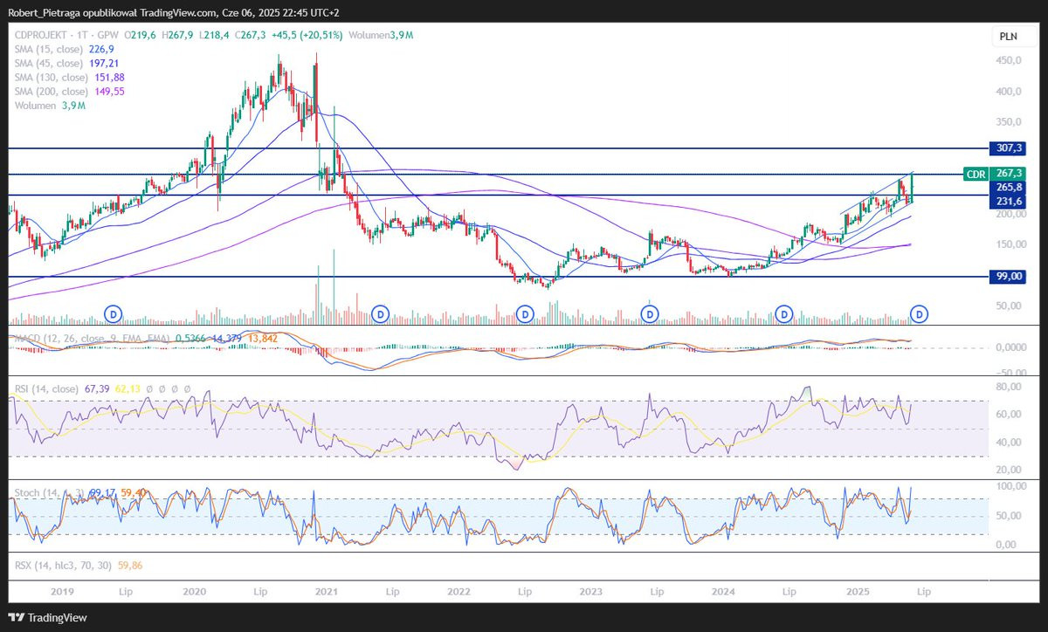Click the dividend D marker in mid-2024
Screen dimensions: 1048x632
click(784, 313)
